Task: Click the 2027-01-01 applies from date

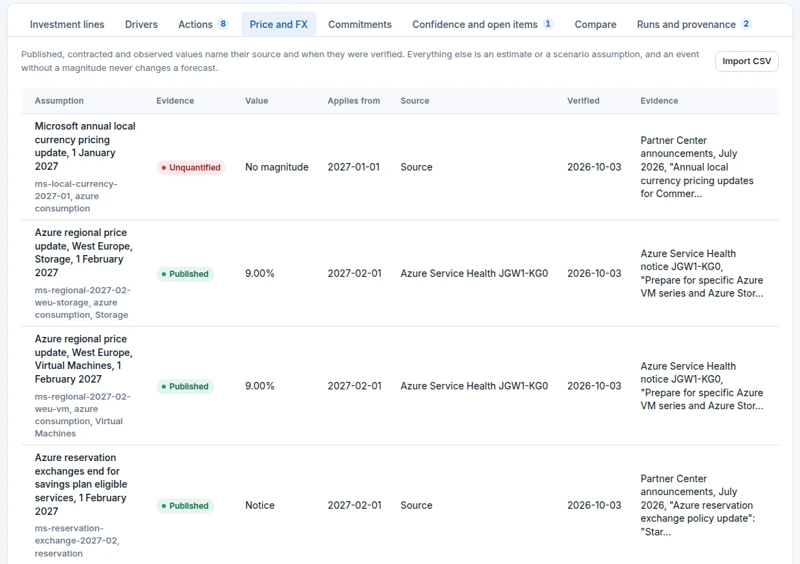Action: [x=354, y=167]
